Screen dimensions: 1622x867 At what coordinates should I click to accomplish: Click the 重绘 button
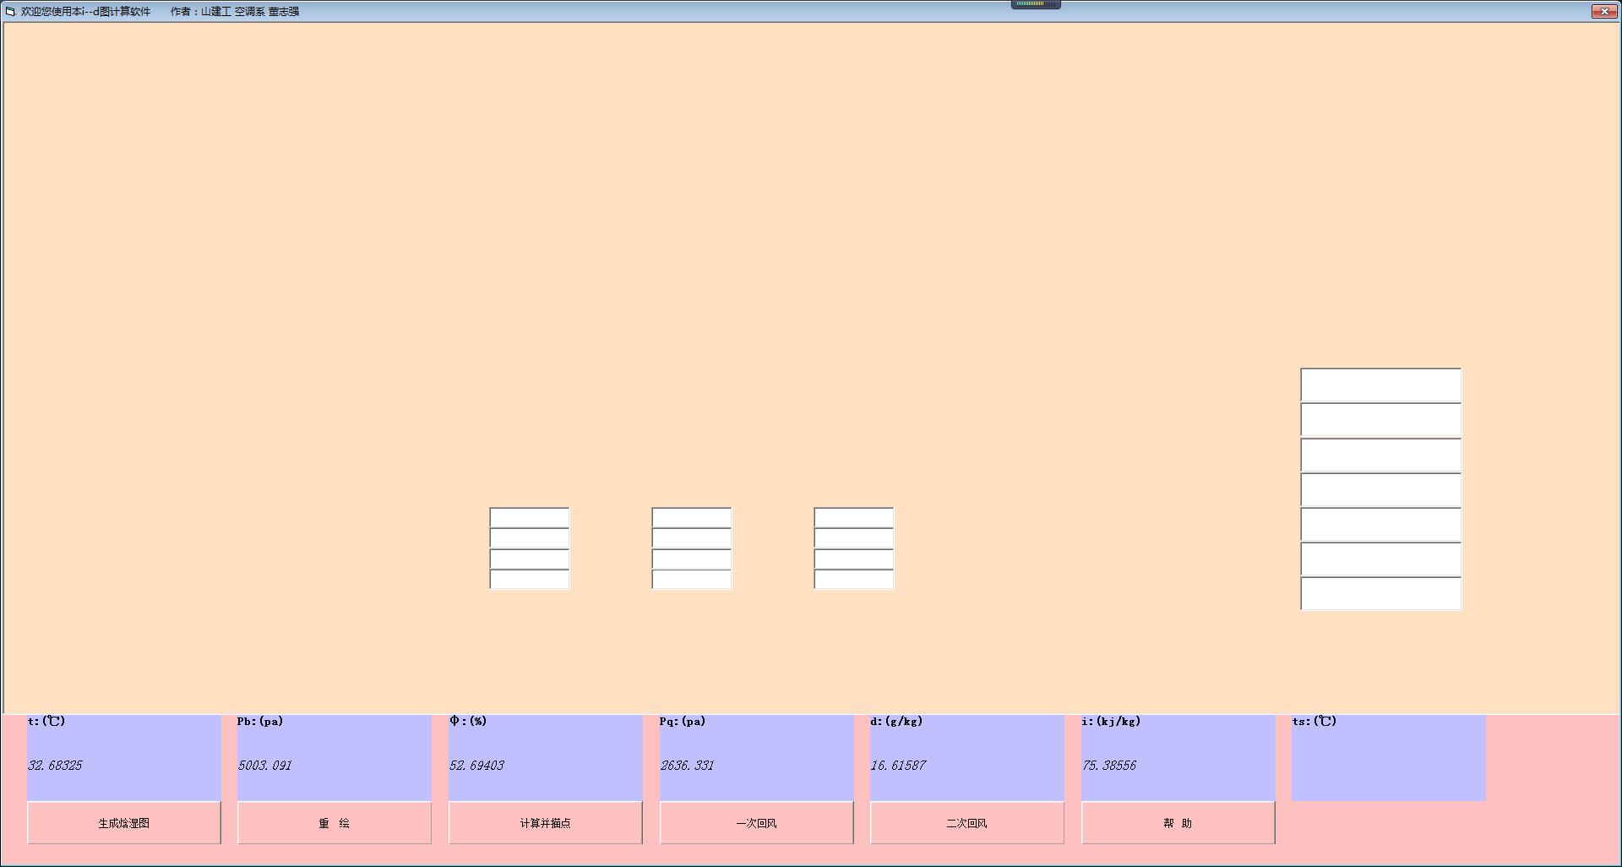point(335,822)
